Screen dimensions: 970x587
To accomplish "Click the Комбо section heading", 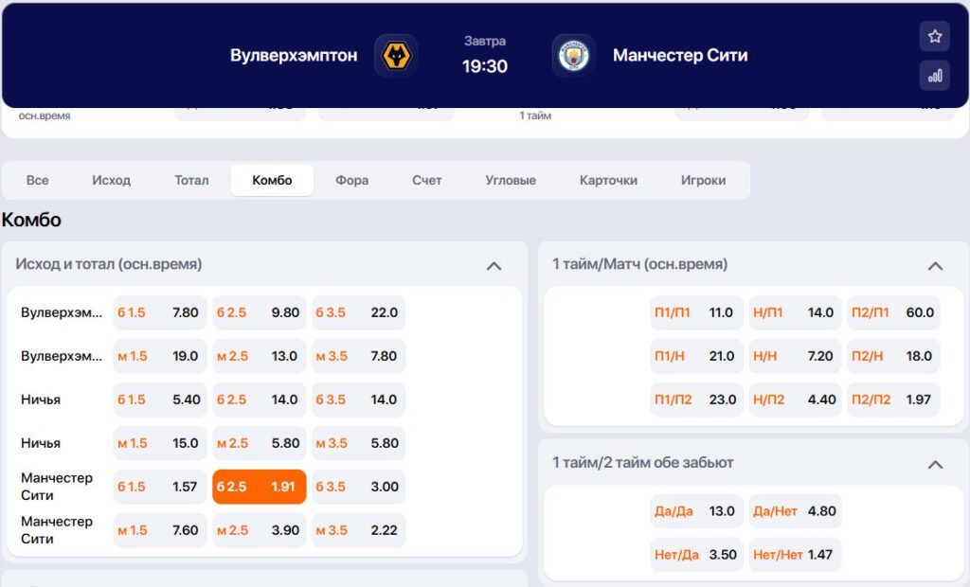I will 31,220.
